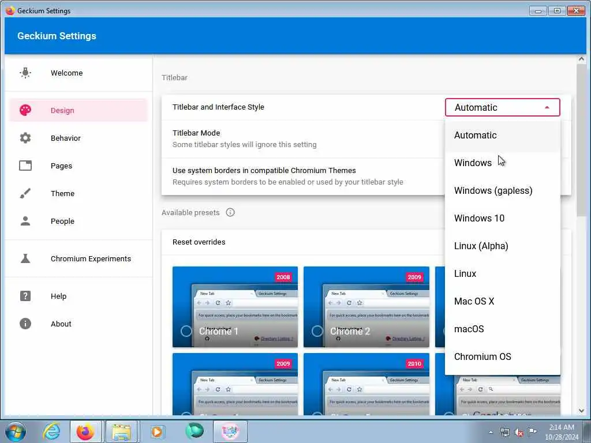The height and width of the screenshot is (443, 591).
Task: Choose macOS option
Action: (503, 329)
